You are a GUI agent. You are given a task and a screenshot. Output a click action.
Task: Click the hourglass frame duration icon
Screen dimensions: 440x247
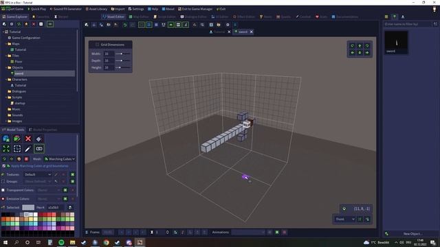coord(152,233)
